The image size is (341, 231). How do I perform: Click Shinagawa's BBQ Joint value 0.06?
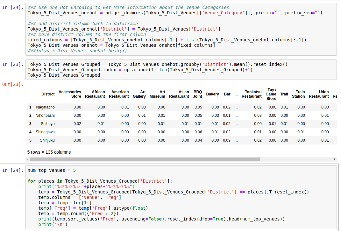coord(198,132)
